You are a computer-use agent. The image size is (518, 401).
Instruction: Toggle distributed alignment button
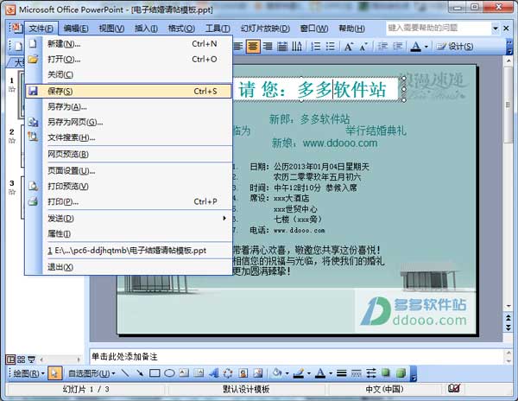point(282,47)
